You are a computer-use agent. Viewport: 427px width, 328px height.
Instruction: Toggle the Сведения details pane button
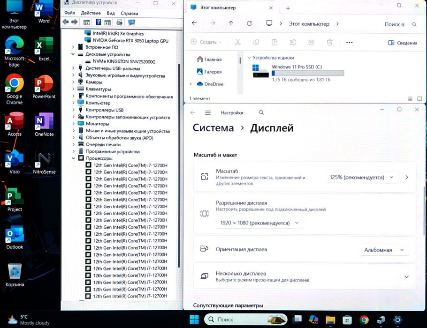(x=403, y=43)
